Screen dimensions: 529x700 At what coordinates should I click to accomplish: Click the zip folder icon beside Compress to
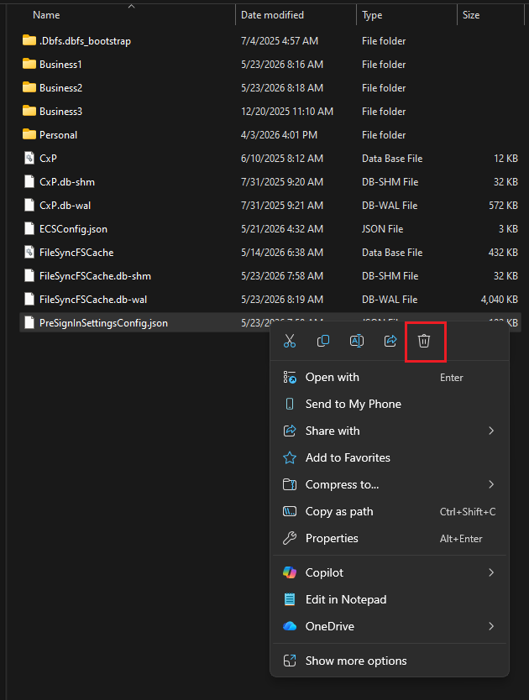click(x=290, y=484)
